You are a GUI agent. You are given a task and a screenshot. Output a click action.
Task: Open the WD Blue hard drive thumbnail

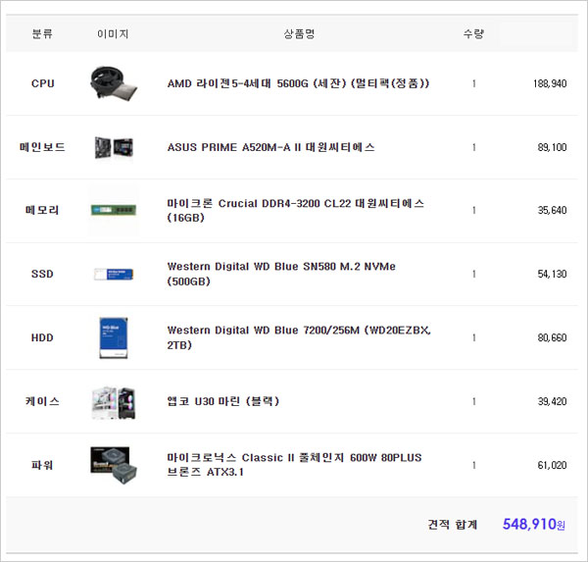113,337
